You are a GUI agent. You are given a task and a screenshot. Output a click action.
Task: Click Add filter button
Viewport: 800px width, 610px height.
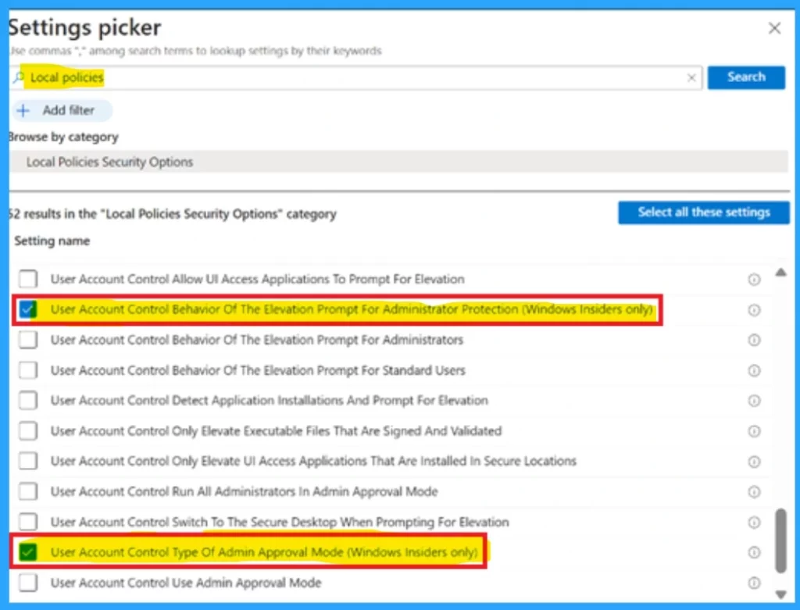tap(62, 110)
